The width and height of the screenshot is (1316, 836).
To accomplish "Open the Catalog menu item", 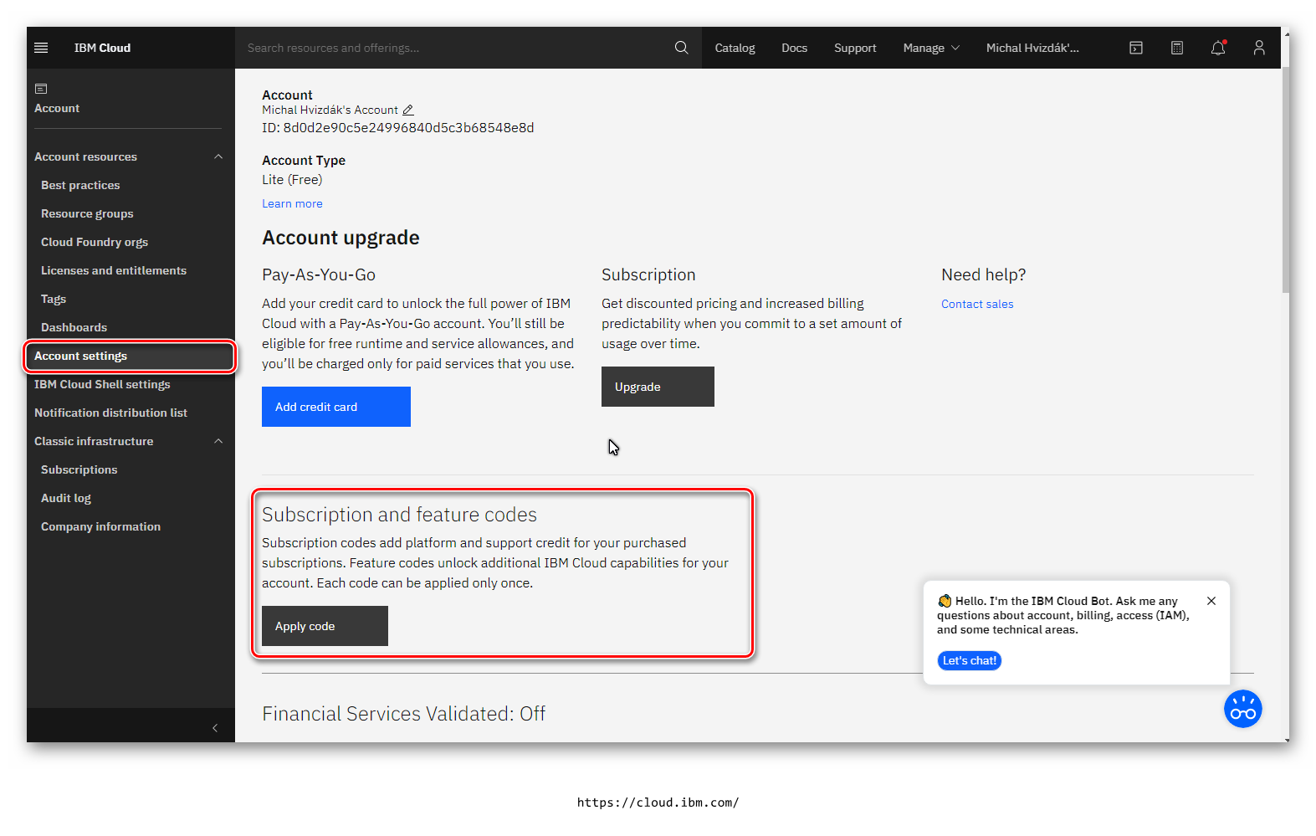I will click(x=735, y=48).
